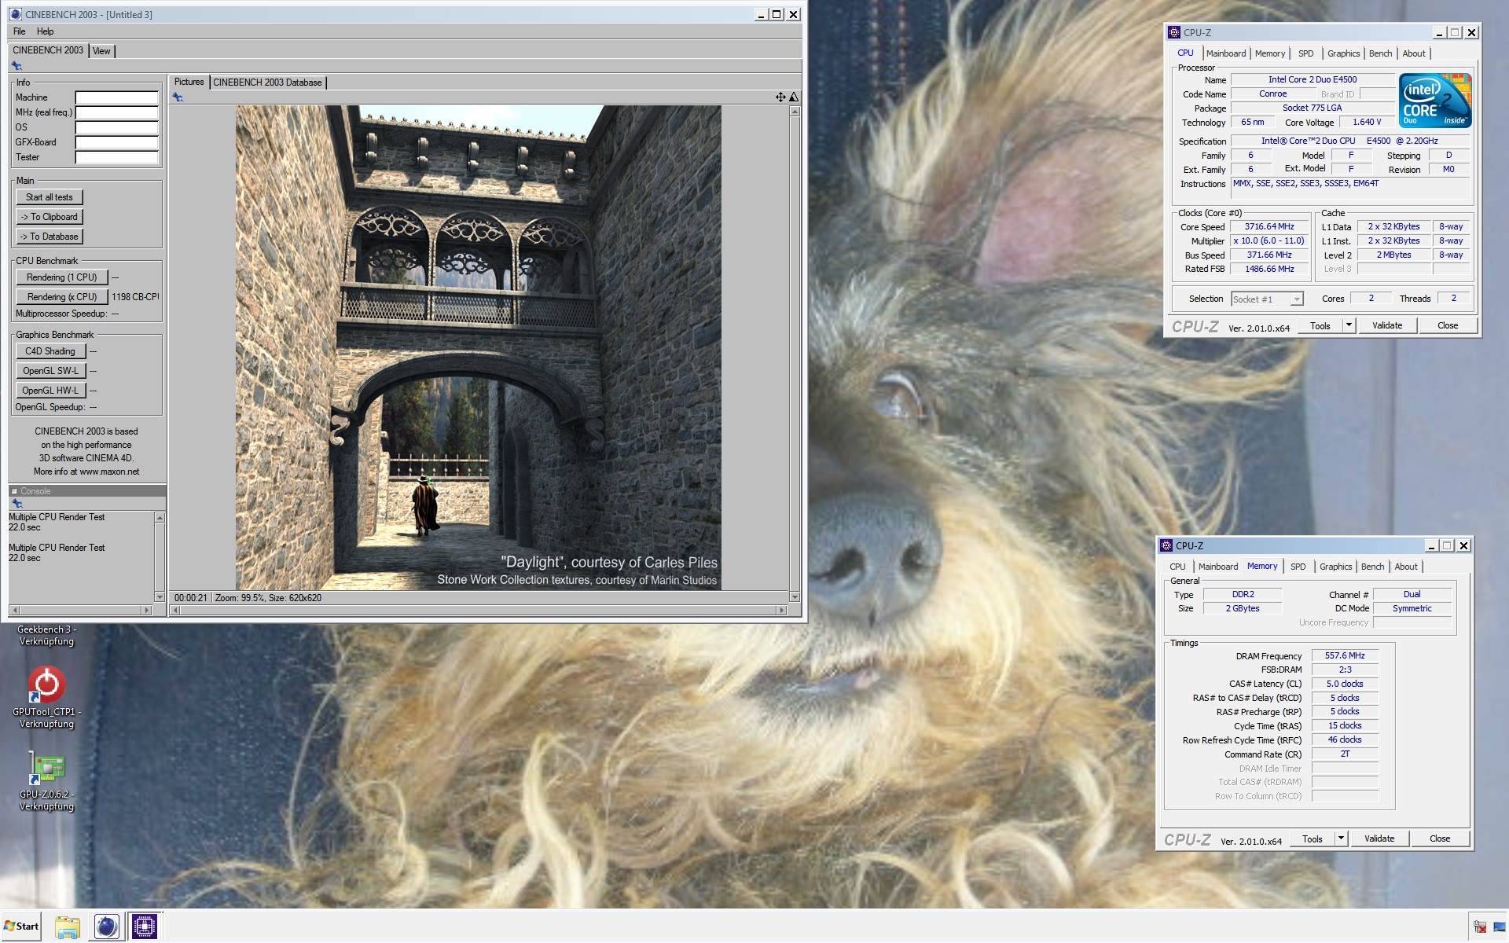The image size is (1509, 943).
Task: Click Tools button in the upper CPU-Z window
Action: coord(1320,325)
